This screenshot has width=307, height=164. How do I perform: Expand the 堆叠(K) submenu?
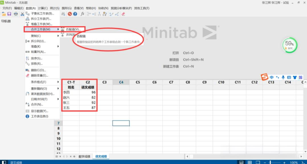pyautogui.click(x=42, y=46)
